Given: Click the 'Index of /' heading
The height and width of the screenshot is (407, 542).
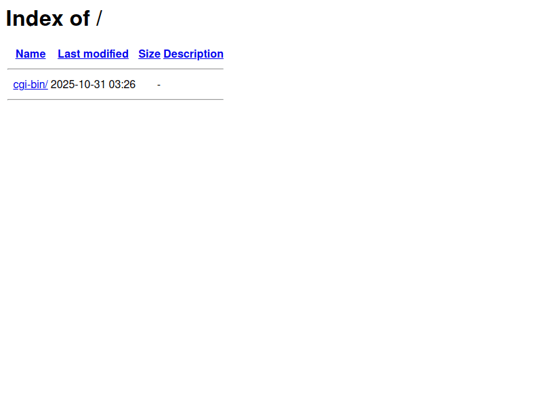Looking at the screenshot, I should [x=54, y=18].
